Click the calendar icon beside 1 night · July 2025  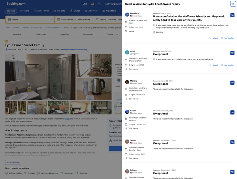pos(126,27)
